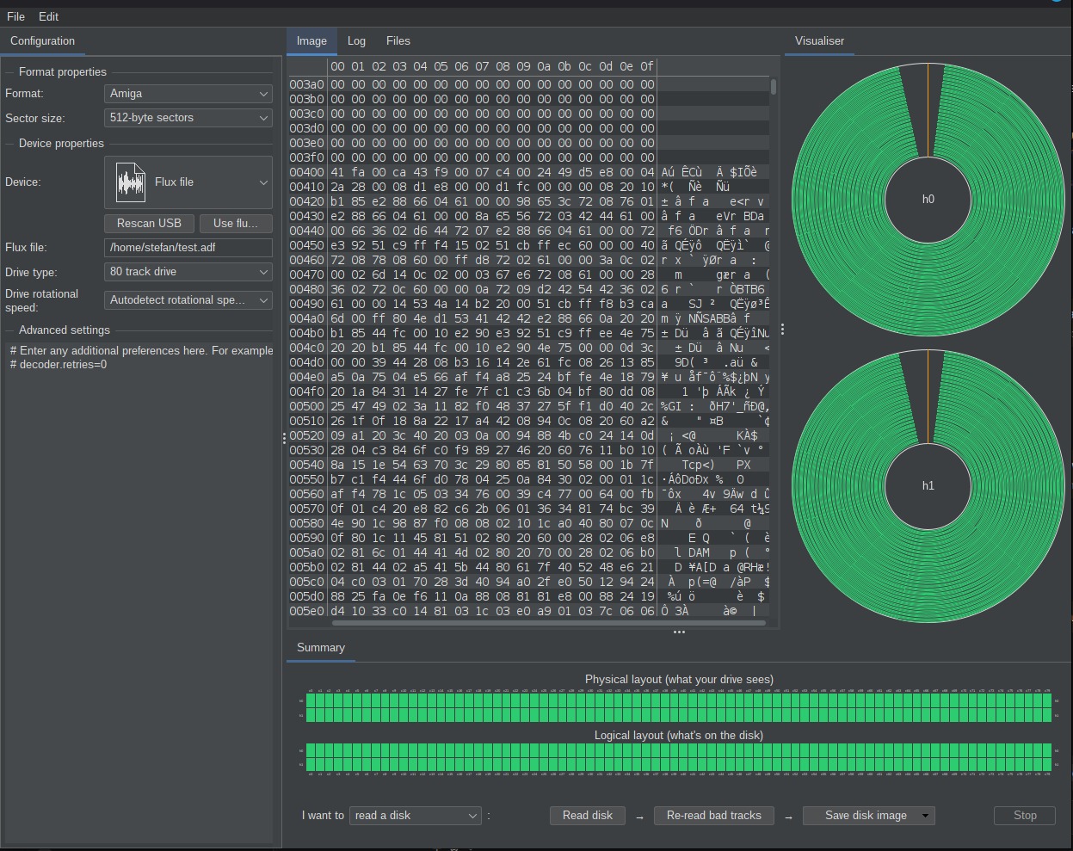Click the h1 disk visualisation
1073x851 pixels.
pos(928,485)
